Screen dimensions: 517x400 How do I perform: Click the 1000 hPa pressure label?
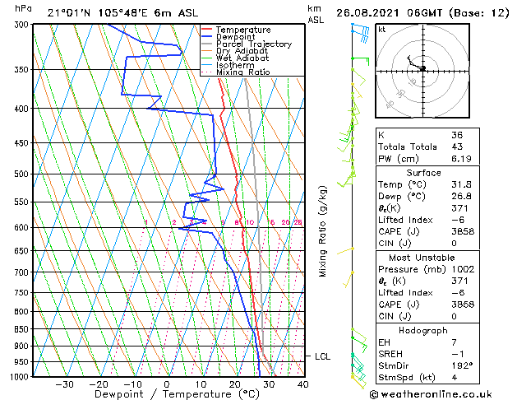[x=20, y=377]
